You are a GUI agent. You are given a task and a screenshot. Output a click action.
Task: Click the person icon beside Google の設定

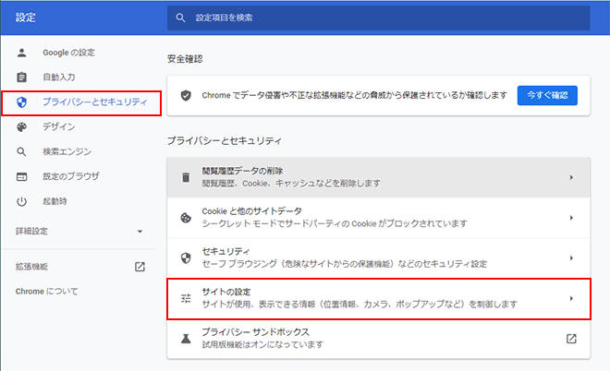tap(22, 52)
